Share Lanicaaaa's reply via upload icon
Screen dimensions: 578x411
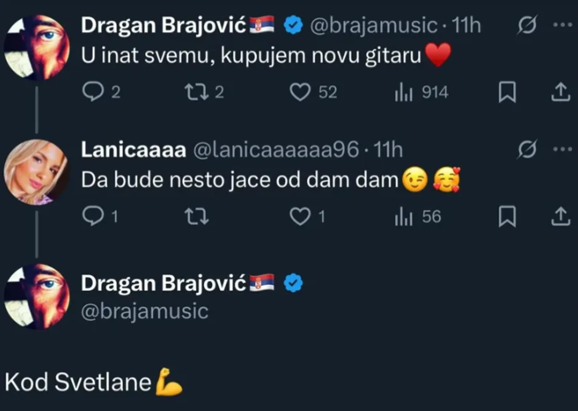(x=560, y=216)
